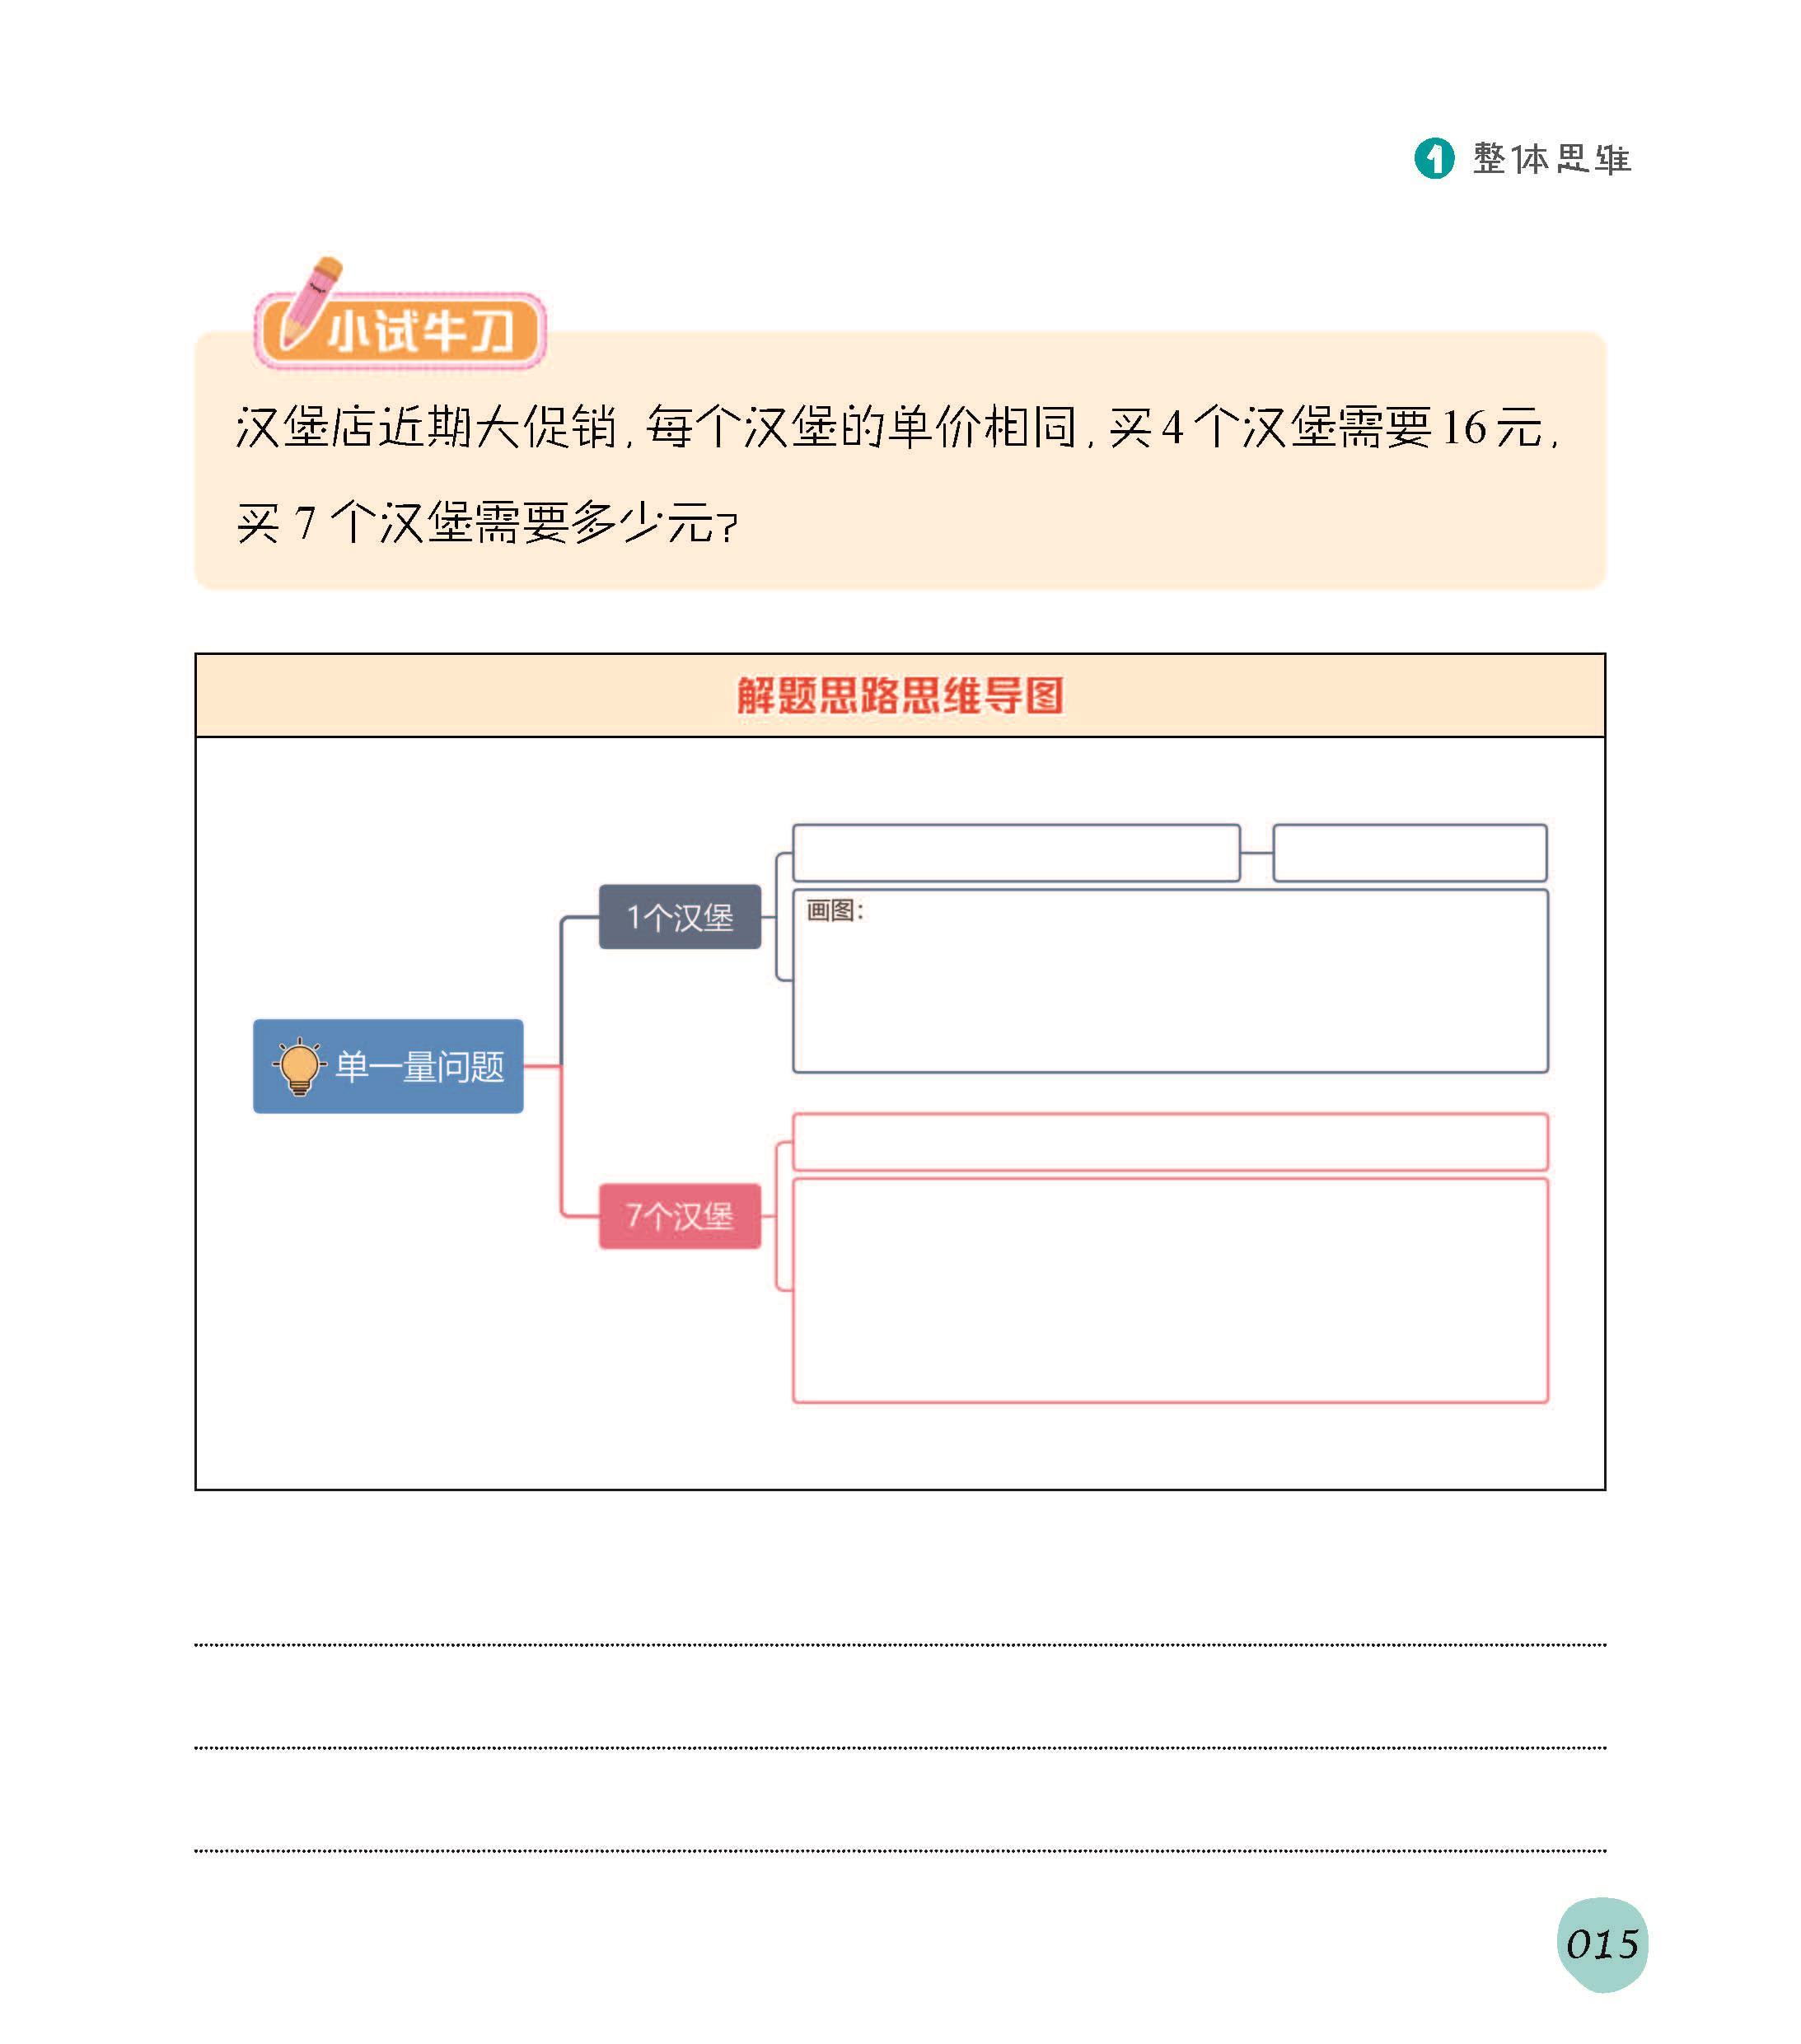
Task: Click the third dotted answer line
Action: click(900, 1850)
